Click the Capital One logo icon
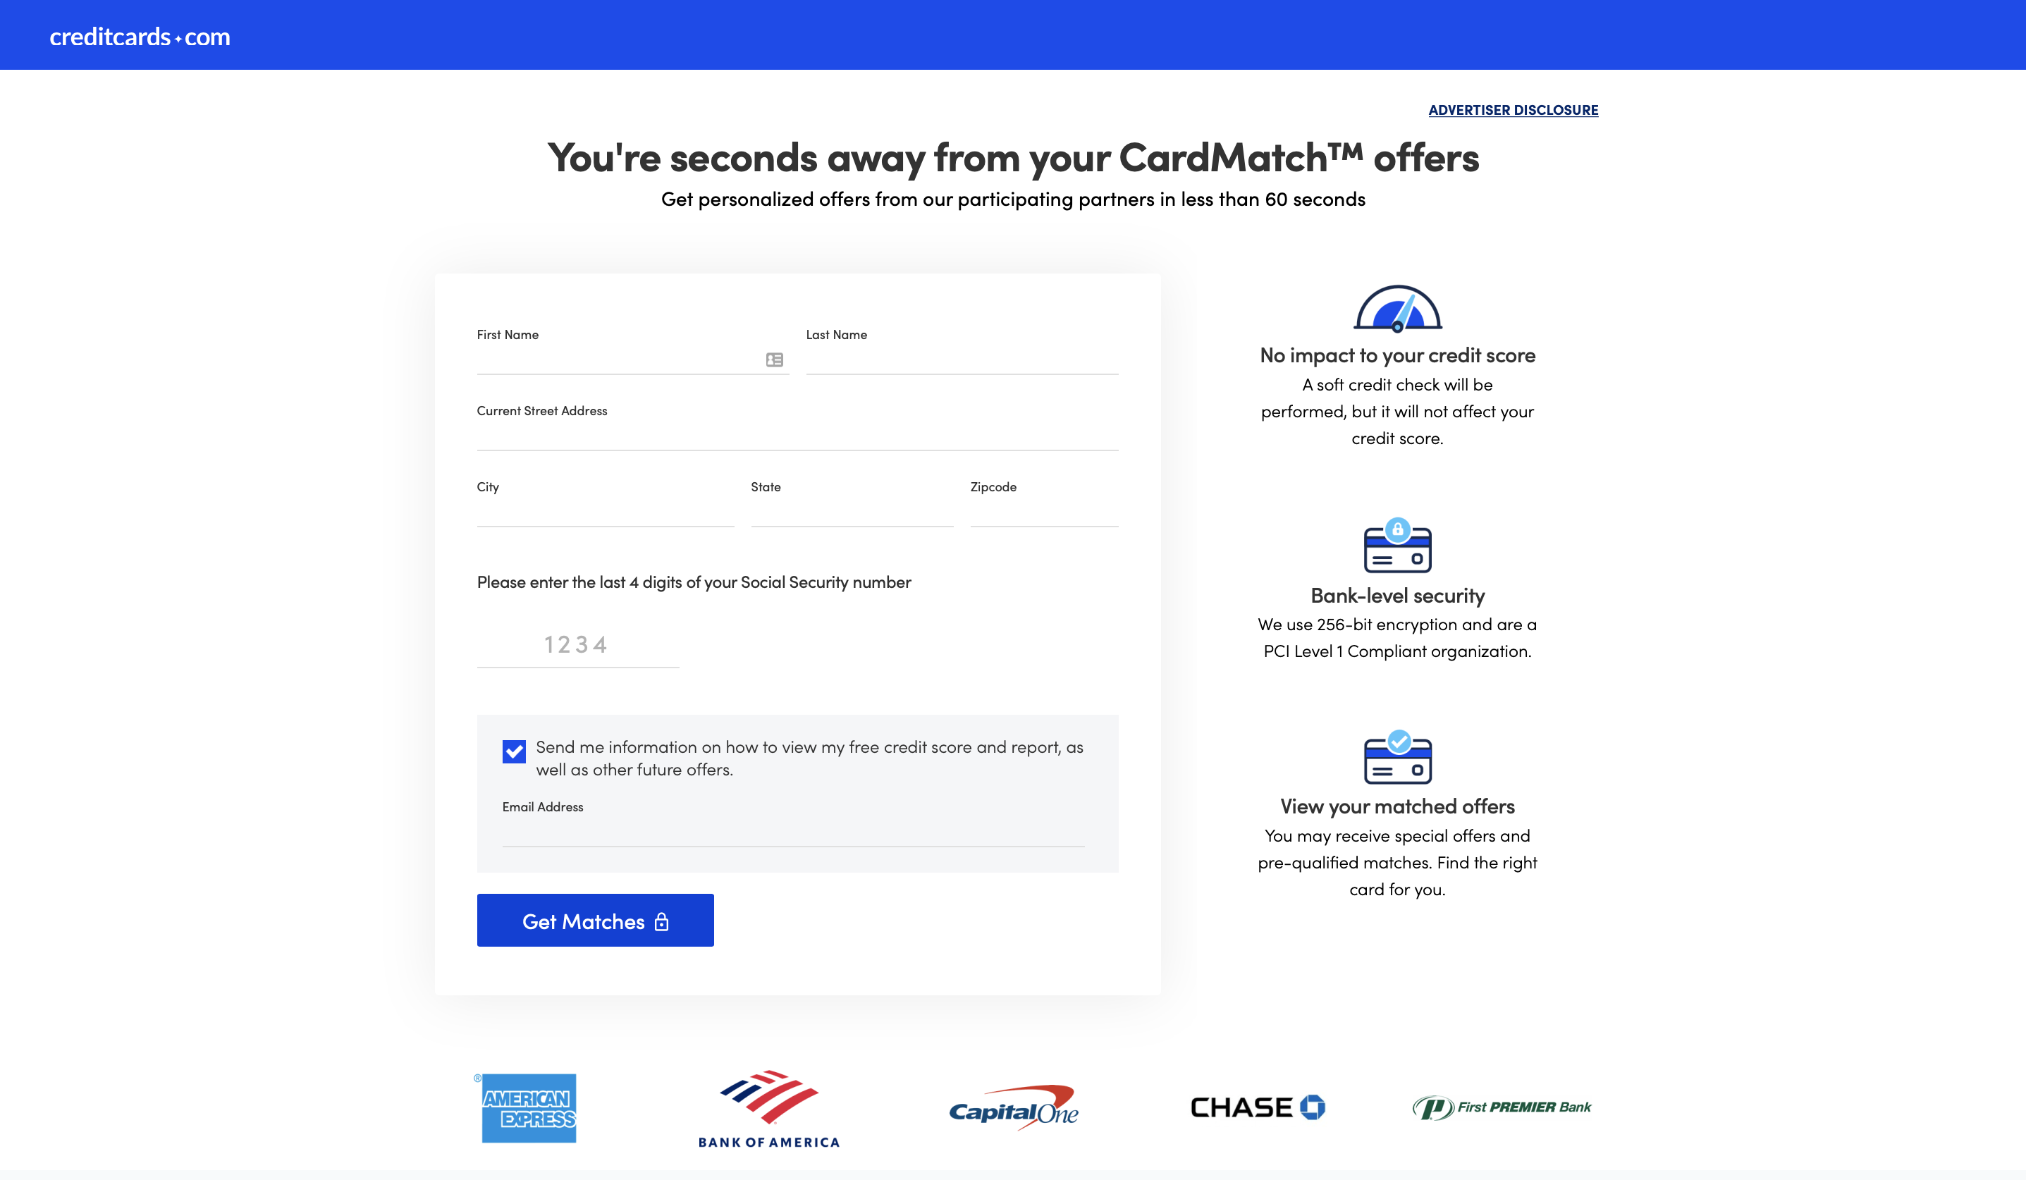Viewport: 2026px width, 1180px height. pyautogui.click(x=1015, y=1107)
